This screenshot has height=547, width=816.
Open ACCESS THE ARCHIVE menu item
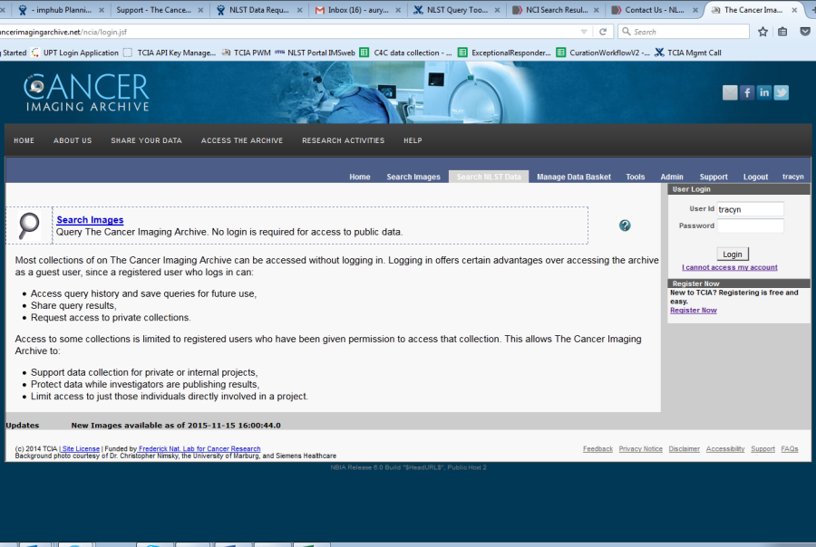(x=242, y=140)
